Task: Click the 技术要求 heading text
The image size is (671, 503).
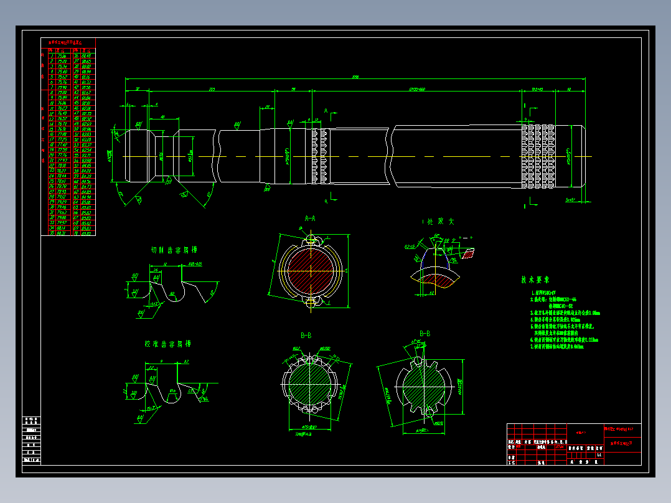Action: tap(535, 280)
